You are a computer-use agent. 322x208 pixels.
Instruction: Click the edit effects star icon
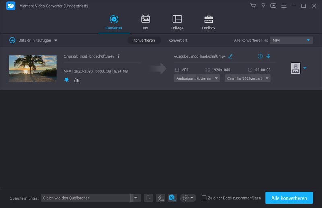[67, 80]
